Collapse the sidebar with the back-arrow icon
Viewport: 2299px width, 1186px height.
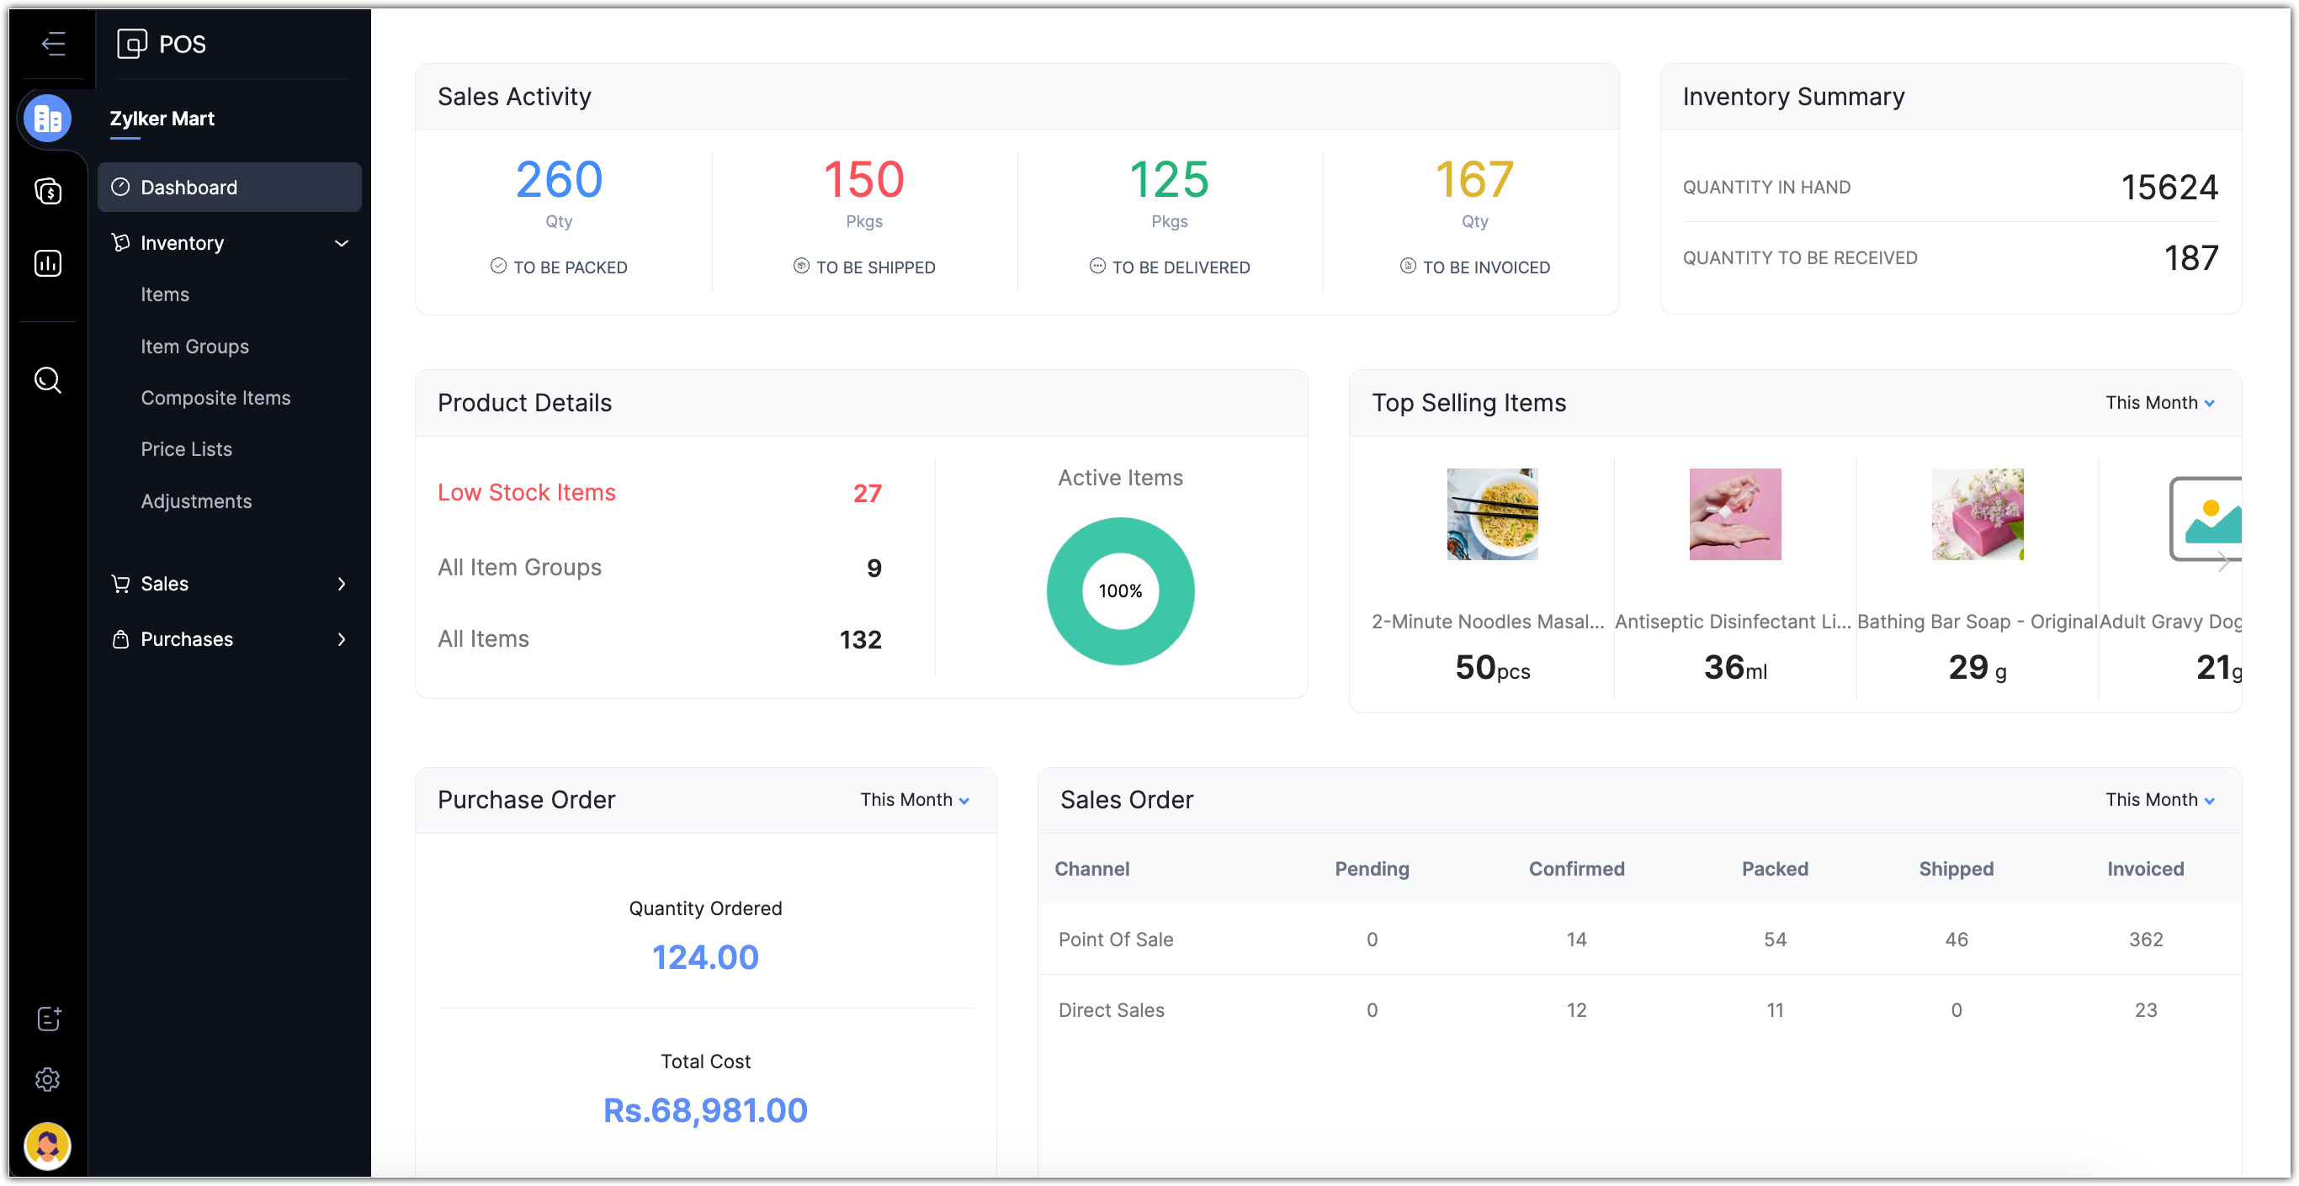click(x=53, y=43)
